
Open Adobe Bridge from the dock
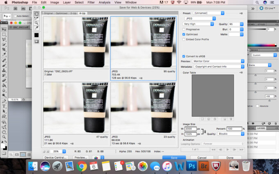pyautogui.click(x=204, y=166)
